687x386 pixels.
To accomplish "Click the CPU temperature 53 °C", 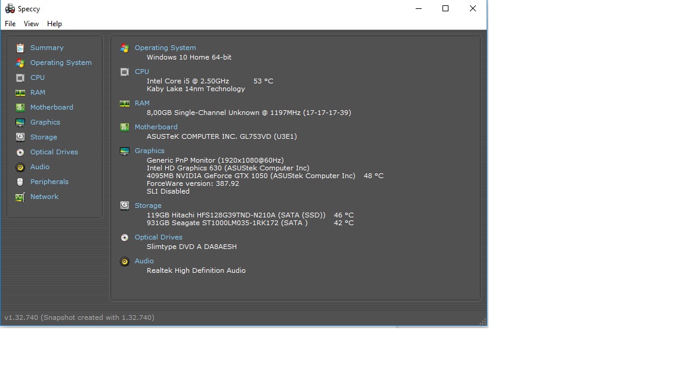I will click(263, 81).
